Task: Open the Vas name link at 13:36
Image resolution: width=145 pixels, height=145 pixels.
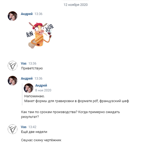Action: coord(24,64)
